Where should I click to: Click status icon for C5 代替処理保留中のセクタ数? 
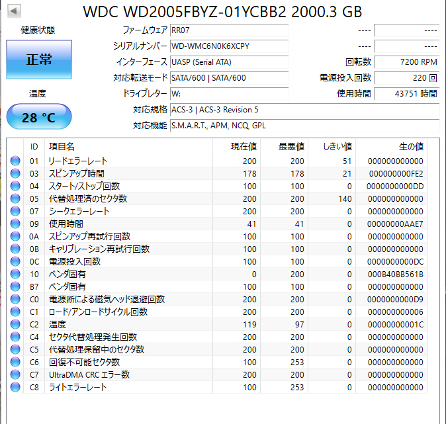click(x=15, y=349)
